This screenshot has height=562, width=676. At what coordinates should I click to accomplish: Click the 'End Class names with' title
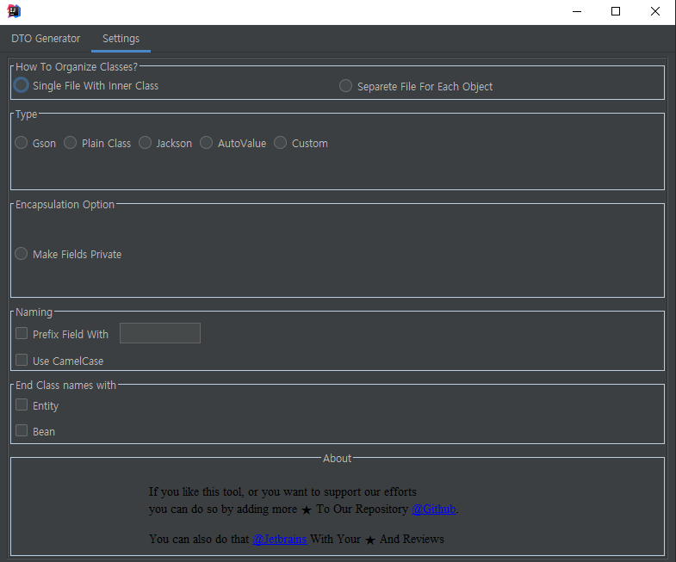pos(66,386)
